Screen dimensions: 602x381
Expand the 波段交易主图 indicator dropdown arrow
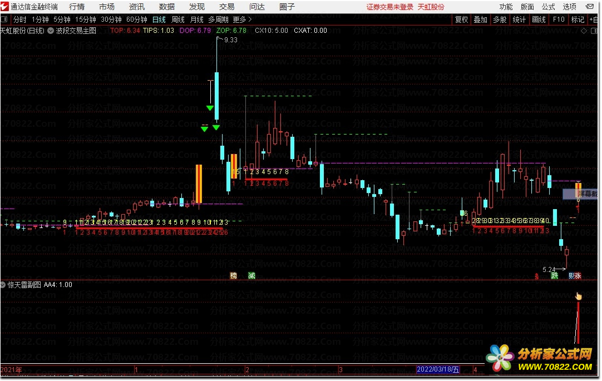50,31
